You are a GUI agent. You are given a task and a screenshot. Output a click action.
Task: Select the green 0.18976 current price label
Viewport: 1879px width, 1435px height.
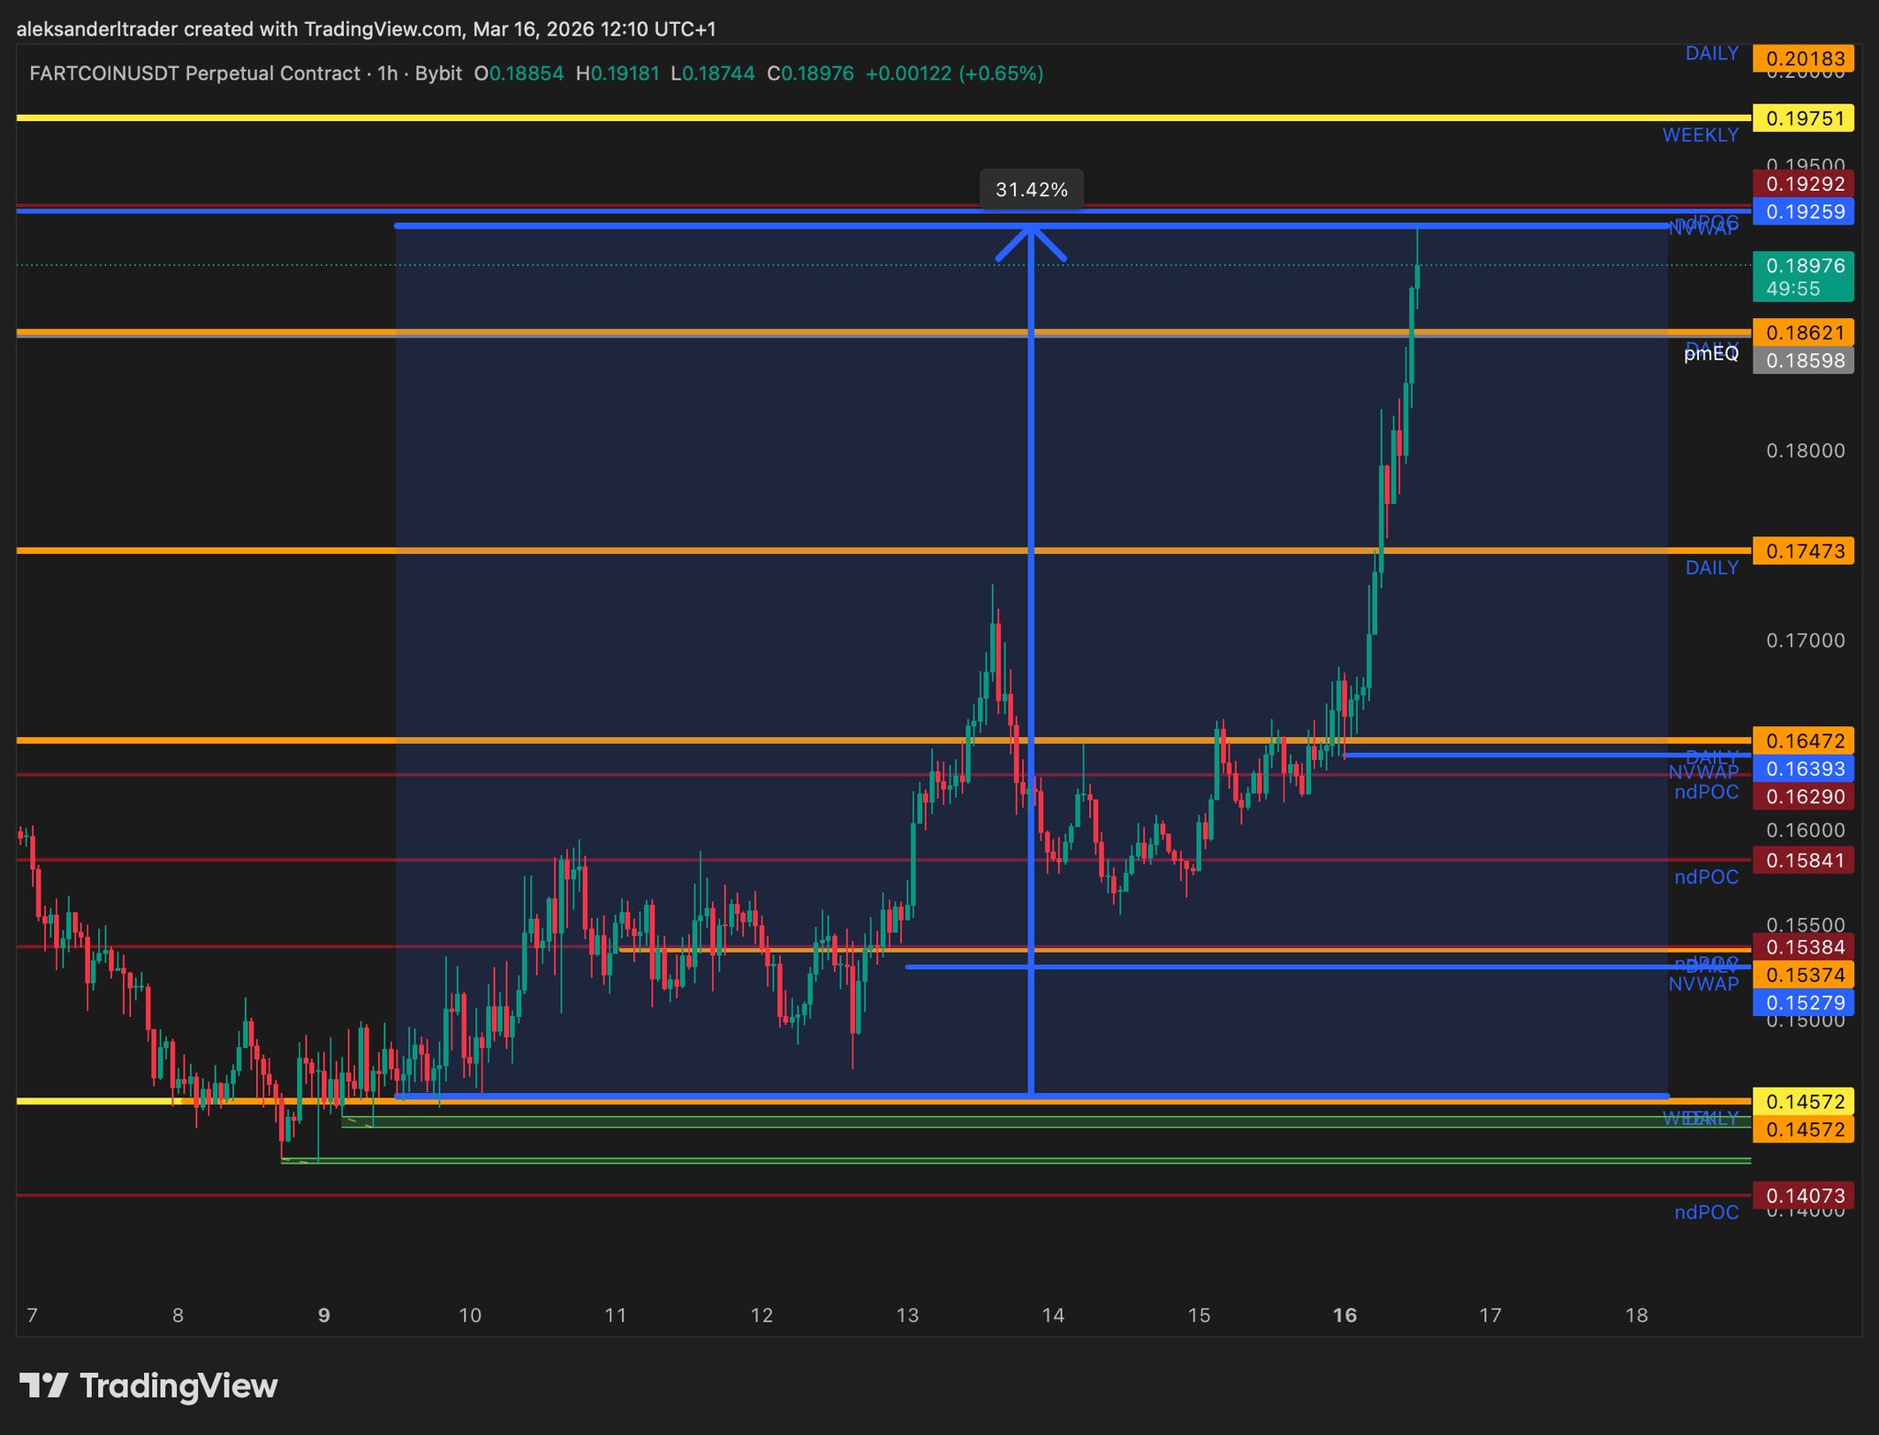pos(1803,276)
